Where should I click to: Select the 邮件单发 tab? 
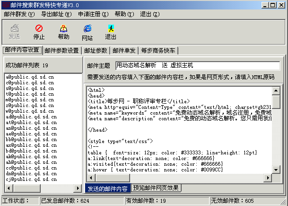[x=124, y=51]
